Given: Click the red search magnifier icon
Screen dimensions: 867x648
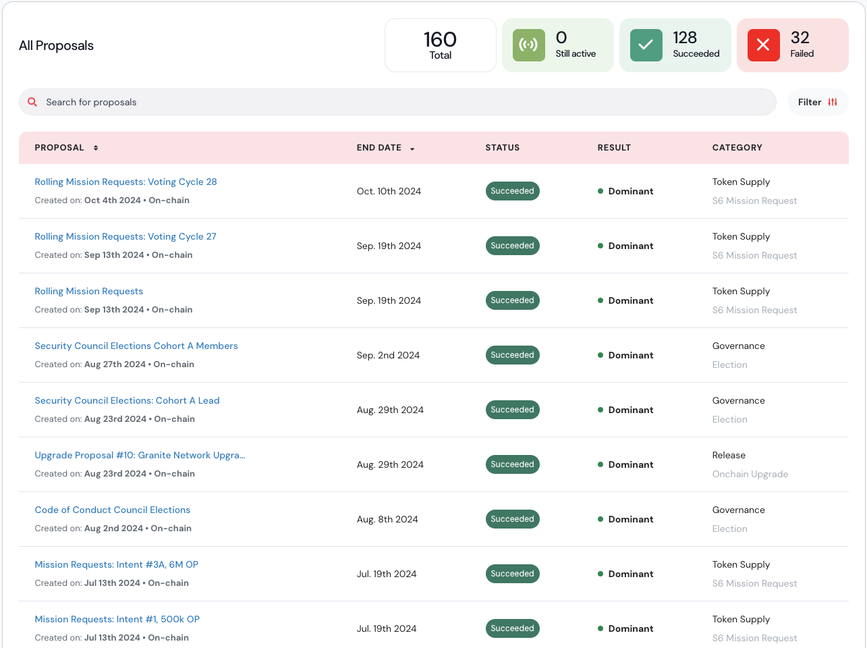Looking at the screenshot, I should click(32, 102).
